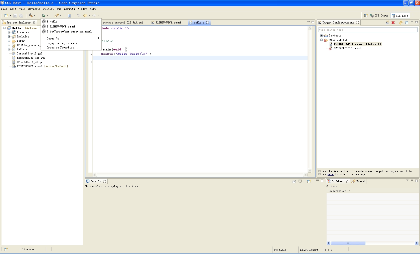420x254 pixels.
Task: Collapse all in Target Configurations panel
Action: pyautogui.click(x=407, y=22)
